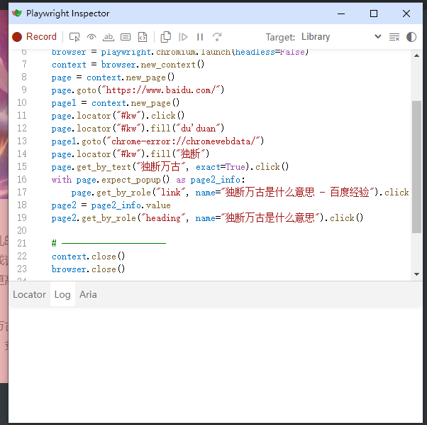This screenshot has height=425, width=427.
Task: Click line 12 fill("du'duan") code
Action: pyautogui.click(x=138, y=129)
